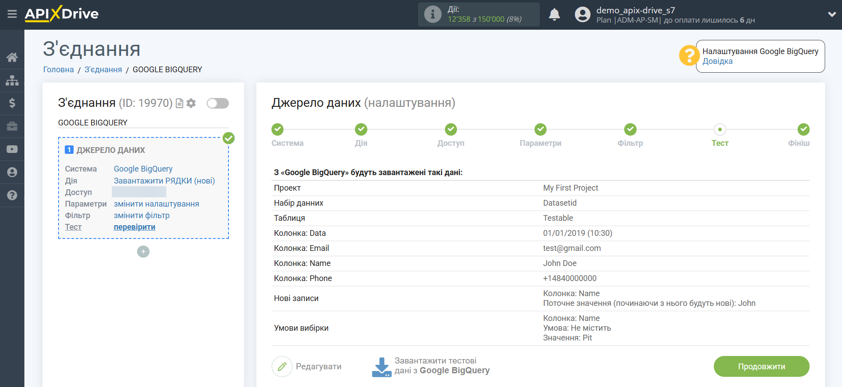Click змінити налаштування link
This screenshot has width=842, height=387.
tap(157, 204)
